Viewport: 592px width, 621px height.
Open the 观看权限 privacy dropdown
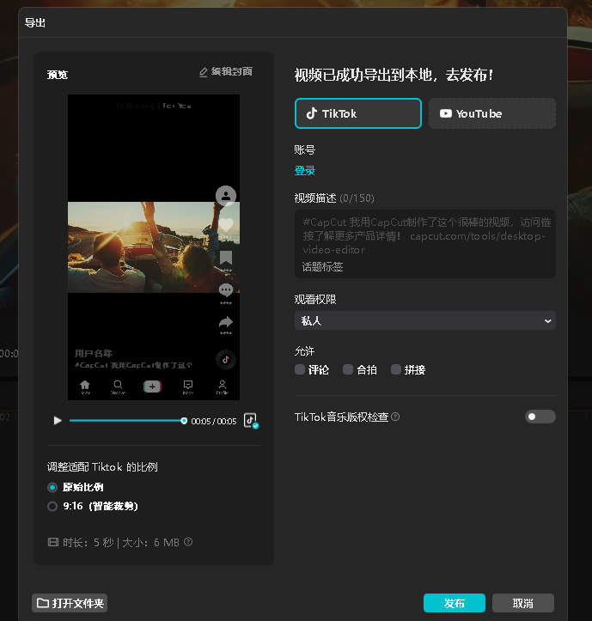tap(424, 320)
